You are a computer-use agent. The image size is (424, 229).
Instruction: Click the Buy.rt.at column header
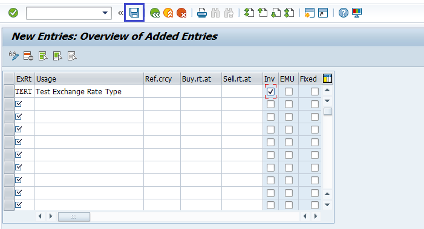[x=201, y=79]
